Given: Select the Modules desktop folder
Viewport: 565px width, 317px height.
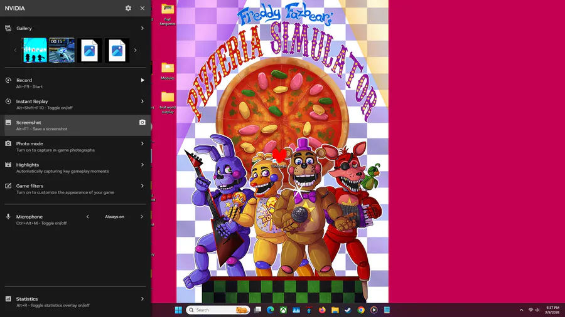Looking at the screenshot, I should pos(168,71).
